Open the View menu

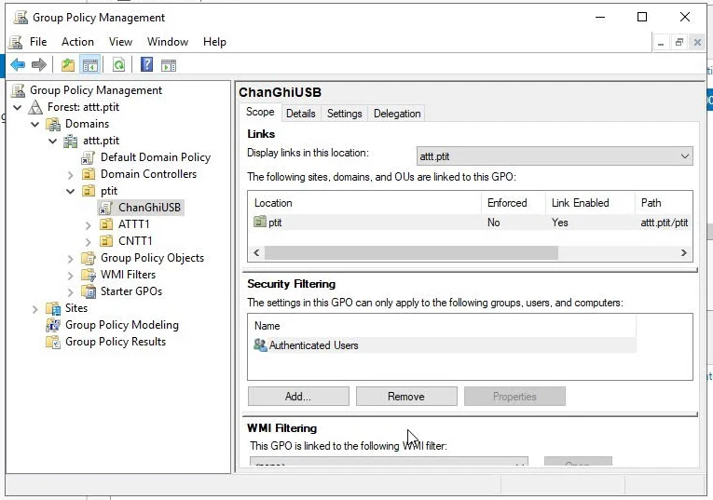click(120, 42)
